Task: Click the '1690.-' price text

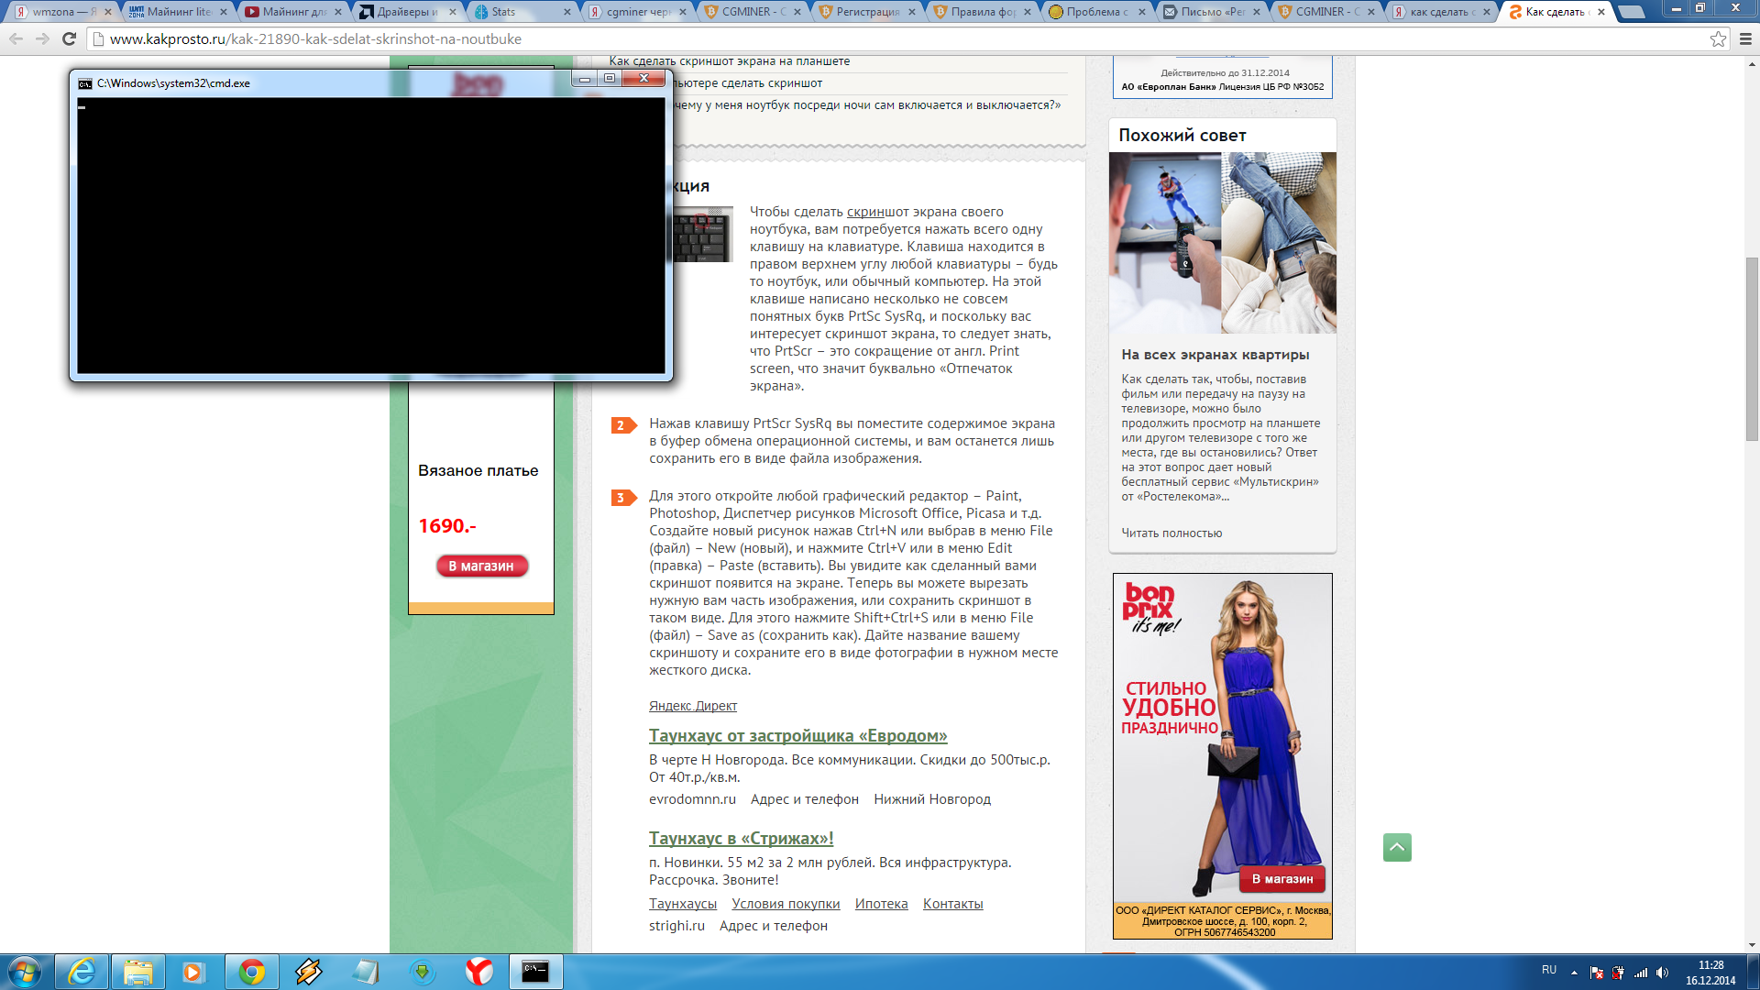Action: [x=447, y=526]
